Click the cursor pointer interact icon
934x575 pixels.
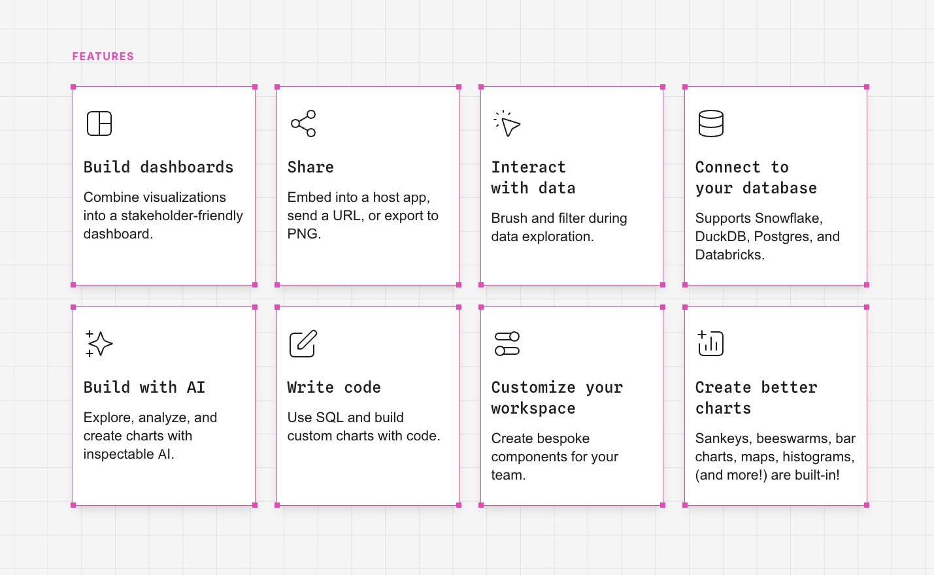pyautogui.click(x=507, y=123)
